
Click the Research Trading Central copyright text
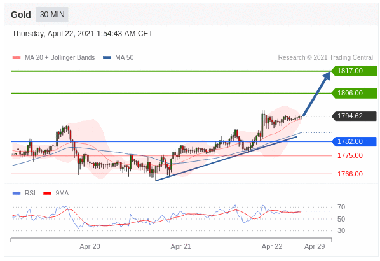(325, 57)
